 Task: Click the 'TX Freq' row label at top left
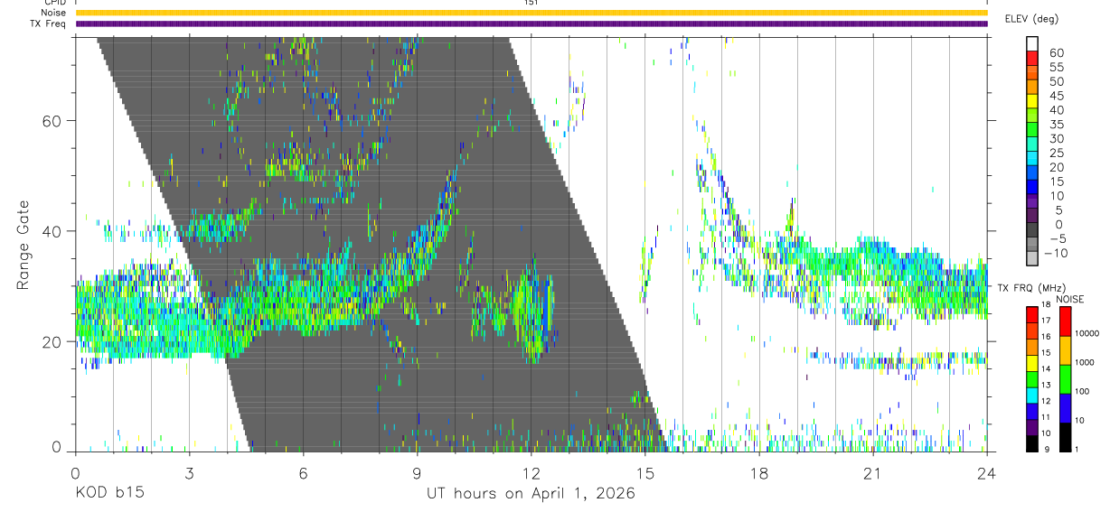point(49,23)
